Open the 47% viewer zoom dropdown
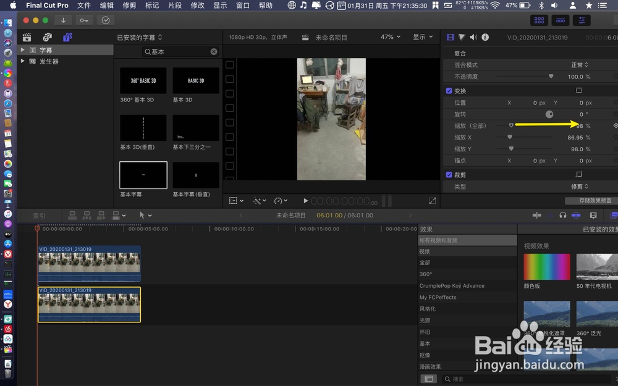The height and width of the screenshot is (386, 618). (x=390, y=36)
